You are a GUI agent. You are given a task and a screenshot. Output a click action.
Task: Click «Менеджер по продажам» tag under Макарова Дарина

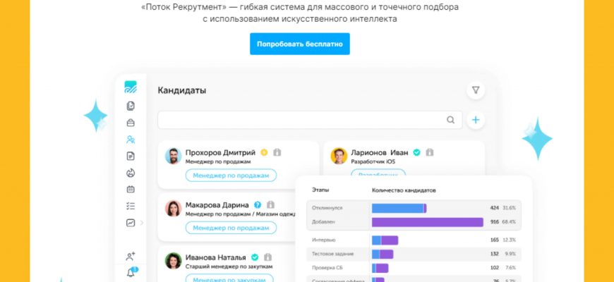click(231, 228)
